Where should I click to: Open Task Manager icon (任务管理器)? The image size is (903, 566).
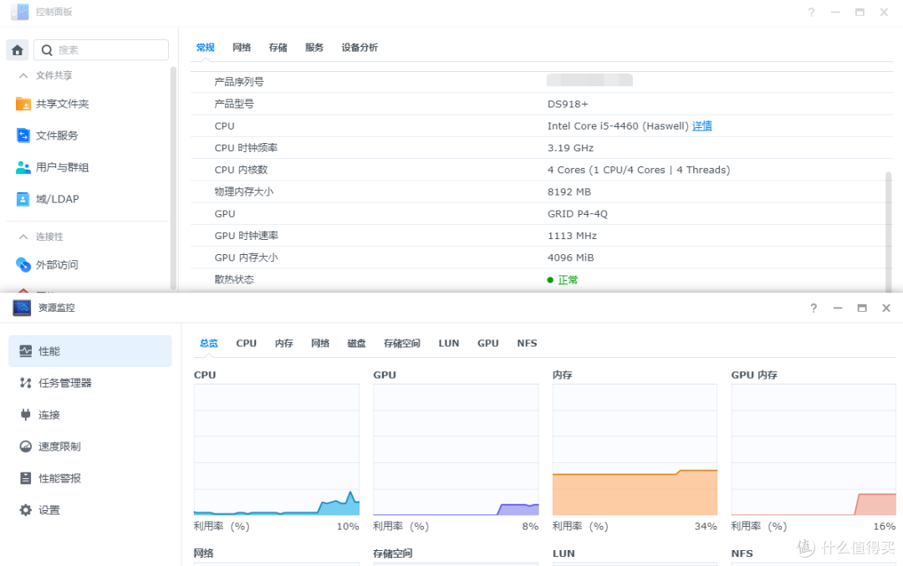tap(25, 383)
